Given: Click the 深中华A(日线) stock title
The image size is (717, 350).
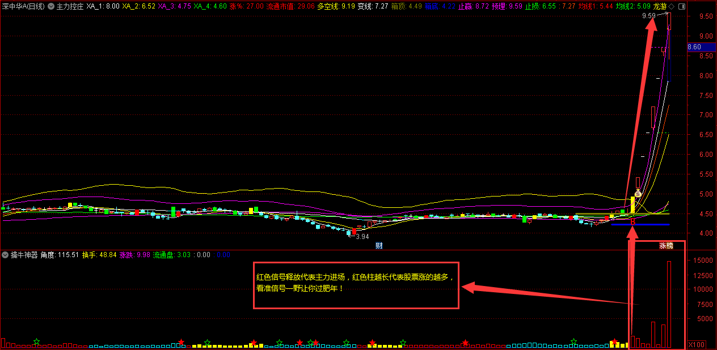Looking at the screenshot, I should pos(23,6).
